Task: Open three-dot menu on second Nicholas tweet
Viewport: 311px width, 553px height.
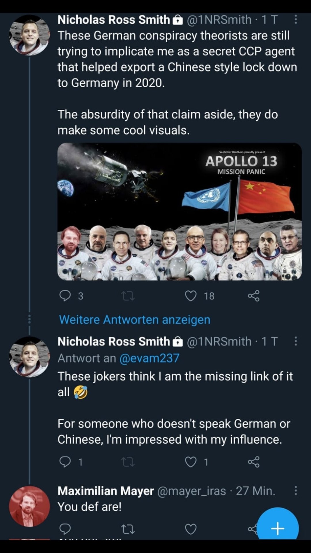Action: pos(296,341)
